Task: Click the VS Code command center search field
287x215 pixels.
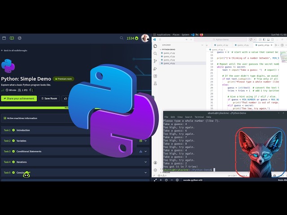Action: pos(220,39)
